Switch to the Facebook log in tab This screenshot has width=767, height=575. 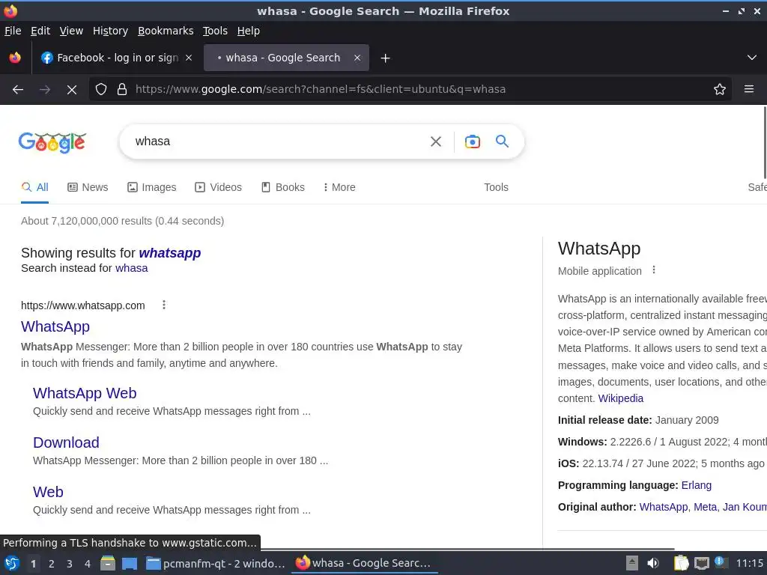click(x=116, y=58)
